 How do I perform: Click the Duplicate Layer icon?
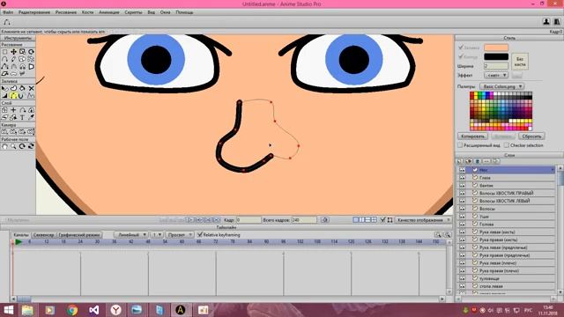tap(469, 161)
